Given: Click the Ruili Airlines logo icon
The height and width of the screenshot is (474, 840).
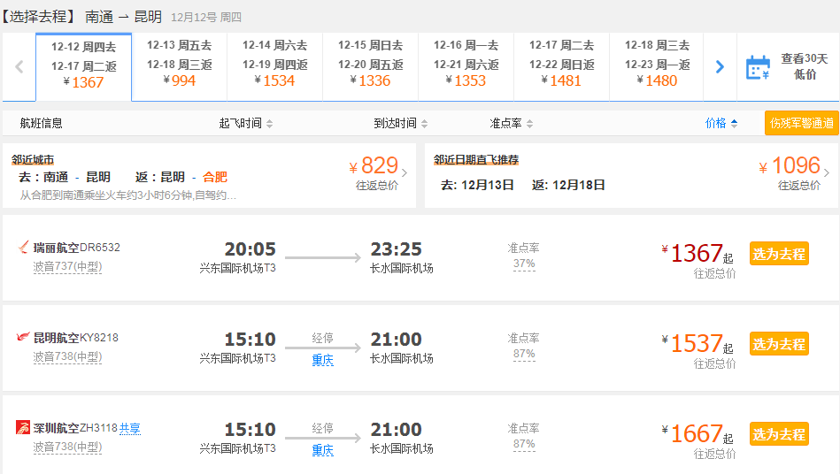Looking at the screenshot, I should coord(24,248).
